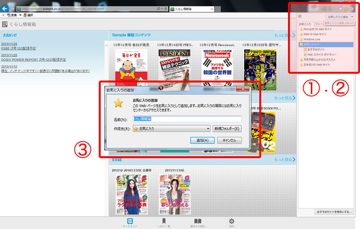Open the Web スライス ギャラリー favorite
This screenshot has width=360, height=229.
click(x=320, y=54)
